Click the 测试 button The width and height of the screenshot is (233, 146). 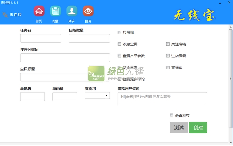point(179,127)
